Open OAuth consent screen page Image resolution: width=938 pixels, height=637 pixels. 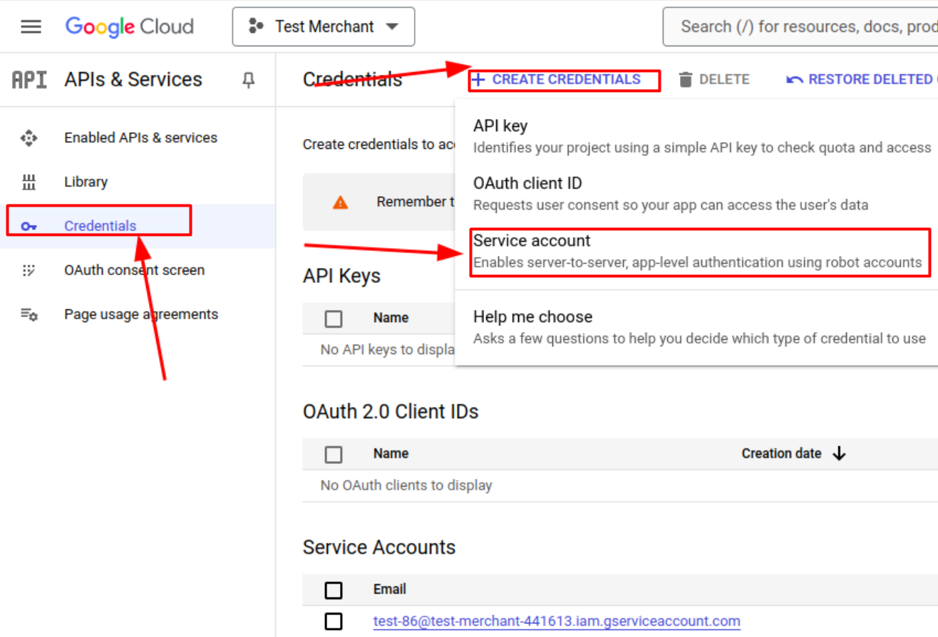pos(134,270)
